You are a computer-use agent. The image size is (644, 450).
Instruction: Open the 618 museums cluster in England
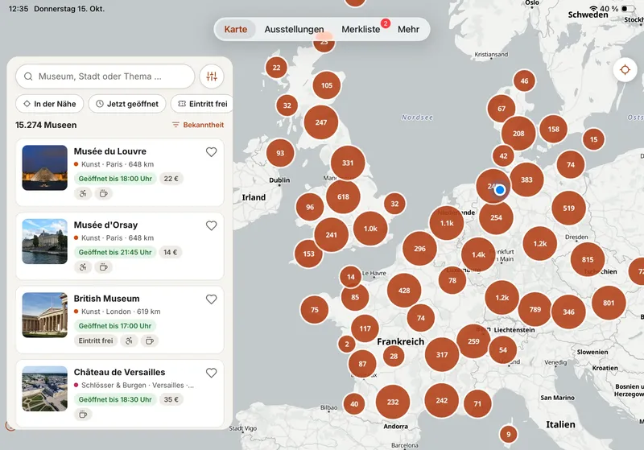[344, 196]
